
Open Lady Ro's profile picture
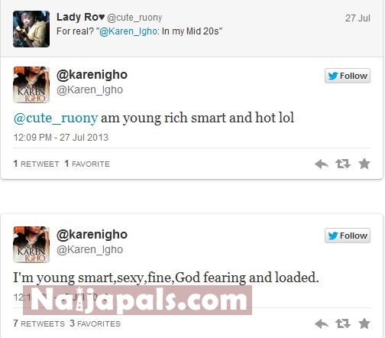click(x=31, y=29)
